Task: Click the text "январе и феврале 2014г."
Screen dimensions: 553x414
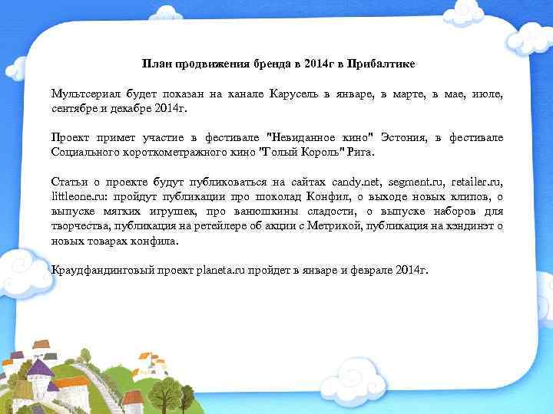Action: pyautogui.click(x=365, y=271)
